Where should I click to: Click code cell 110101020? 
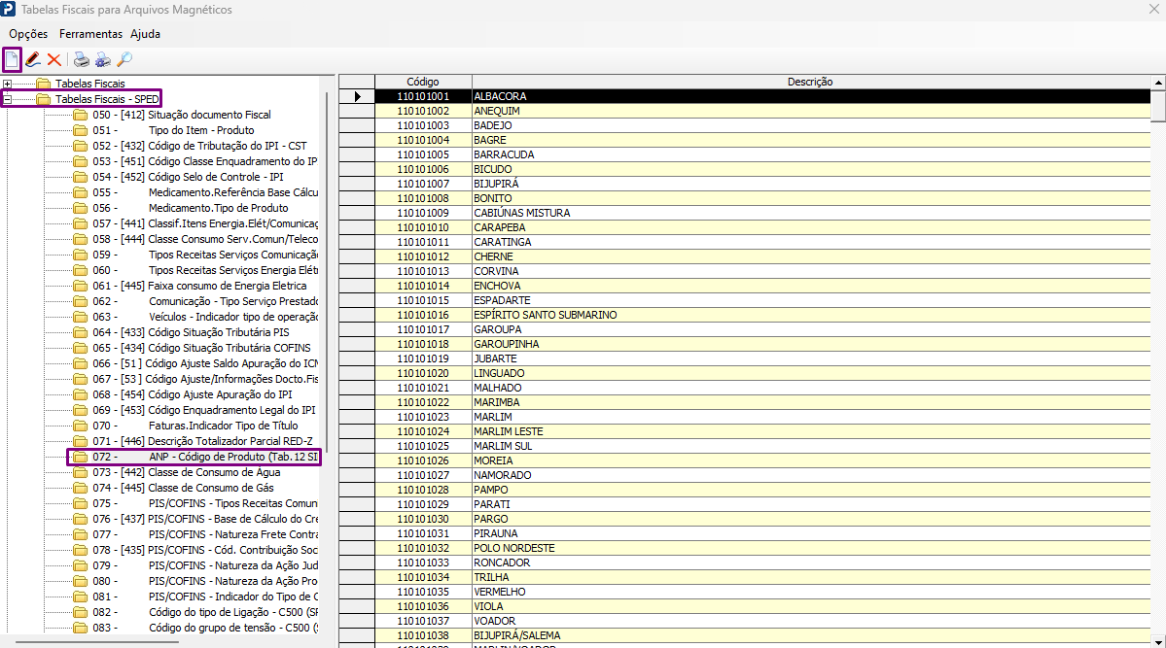pos(423,373)
